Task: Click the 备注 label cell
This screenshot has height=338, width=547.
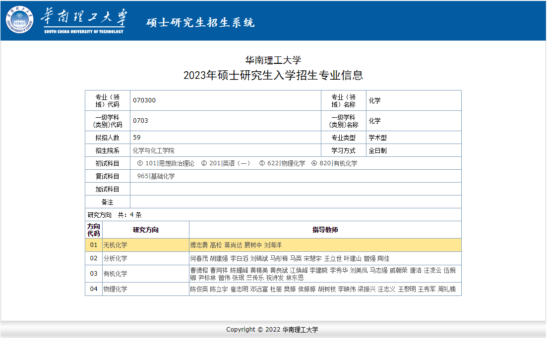Action: point(108,202)
